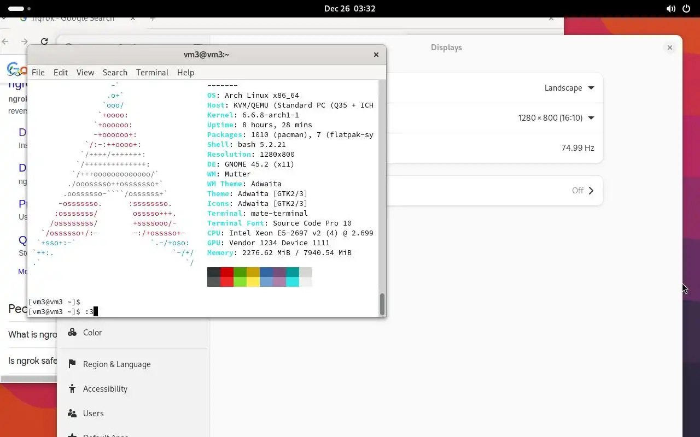The image size is (700, 437).
Task: Close the vm3@vm3 terminal window
Action: 376,55
